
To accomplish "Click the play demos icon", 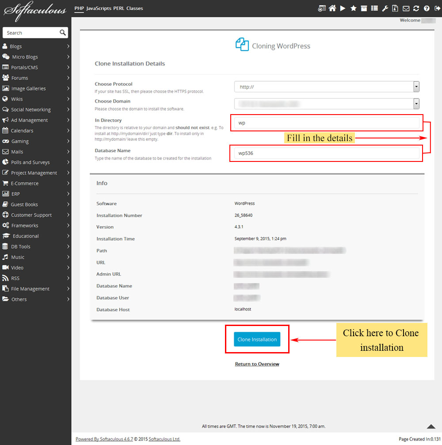I will pos(343,8).
